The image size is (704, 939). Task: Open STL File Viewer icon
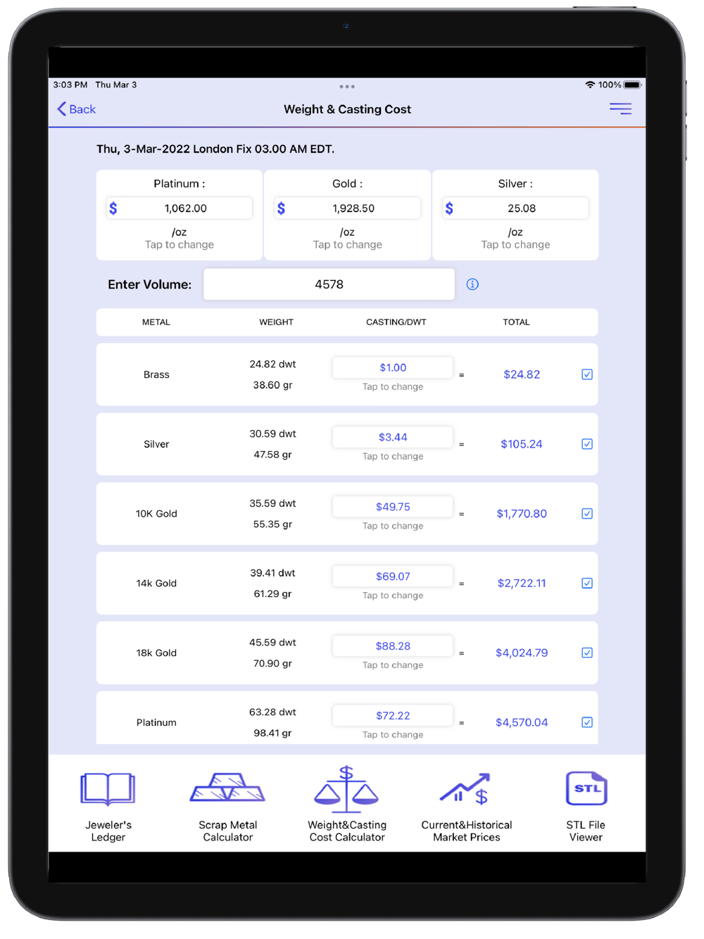[x=586, y=788]
